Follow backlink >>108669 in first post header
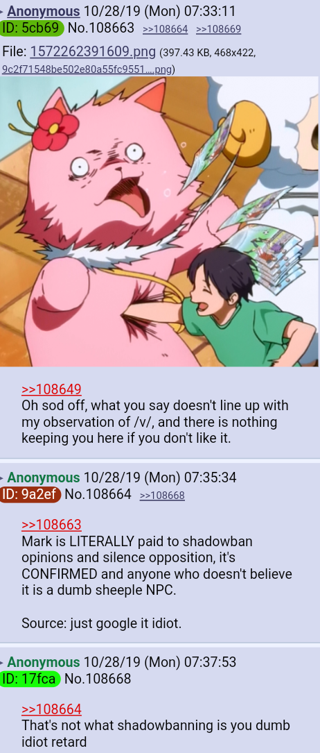The width and height of the screenshot is (320, 753). coord(218,29)
